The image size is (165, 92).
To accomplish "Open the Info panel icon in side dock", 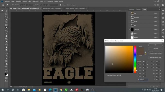I will (x=163, y=25).
